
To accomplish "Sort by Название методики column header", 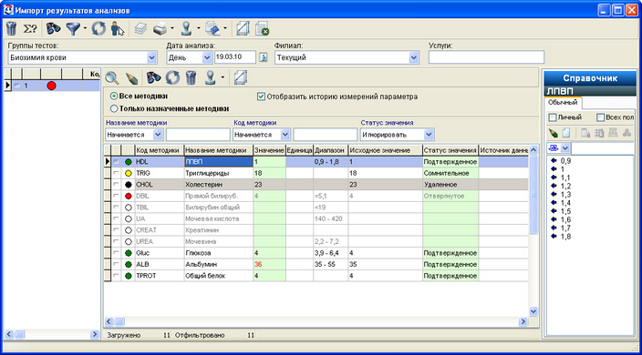I will click(x=218, y=150).
